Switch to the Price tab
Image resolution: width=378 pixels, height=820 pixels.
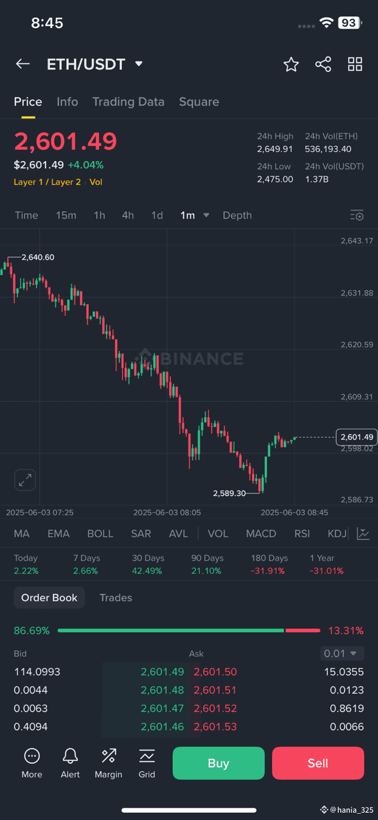coord(28,102)
